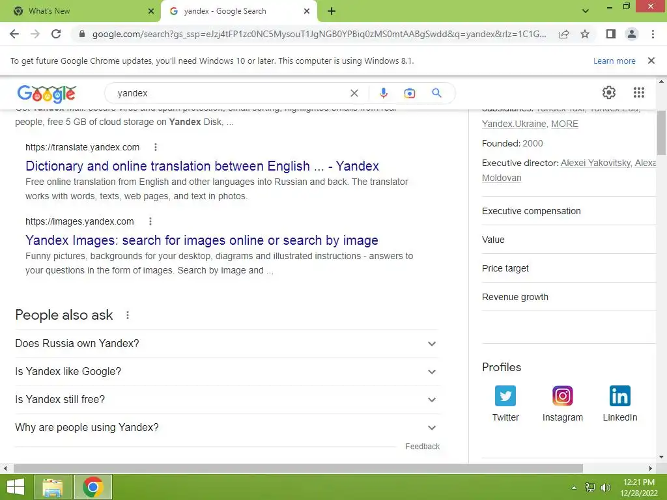The height and width of the screenshot is (500, 667).
Task: Expand 'Why are people using Yandex?' question
Action: point(227,428)
